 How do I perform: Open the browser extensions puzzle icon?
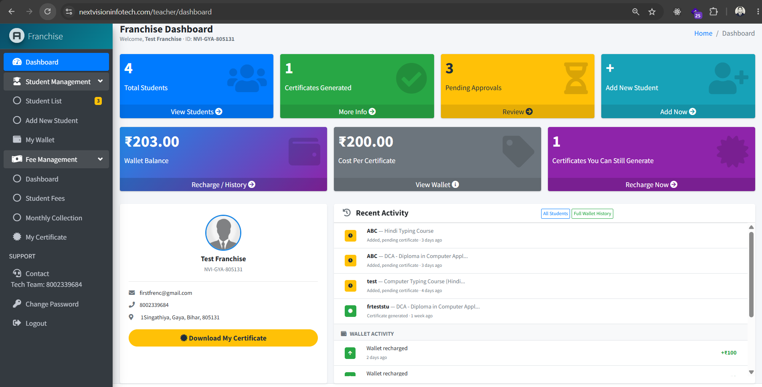pyautogui.click(x=713, y=12)
